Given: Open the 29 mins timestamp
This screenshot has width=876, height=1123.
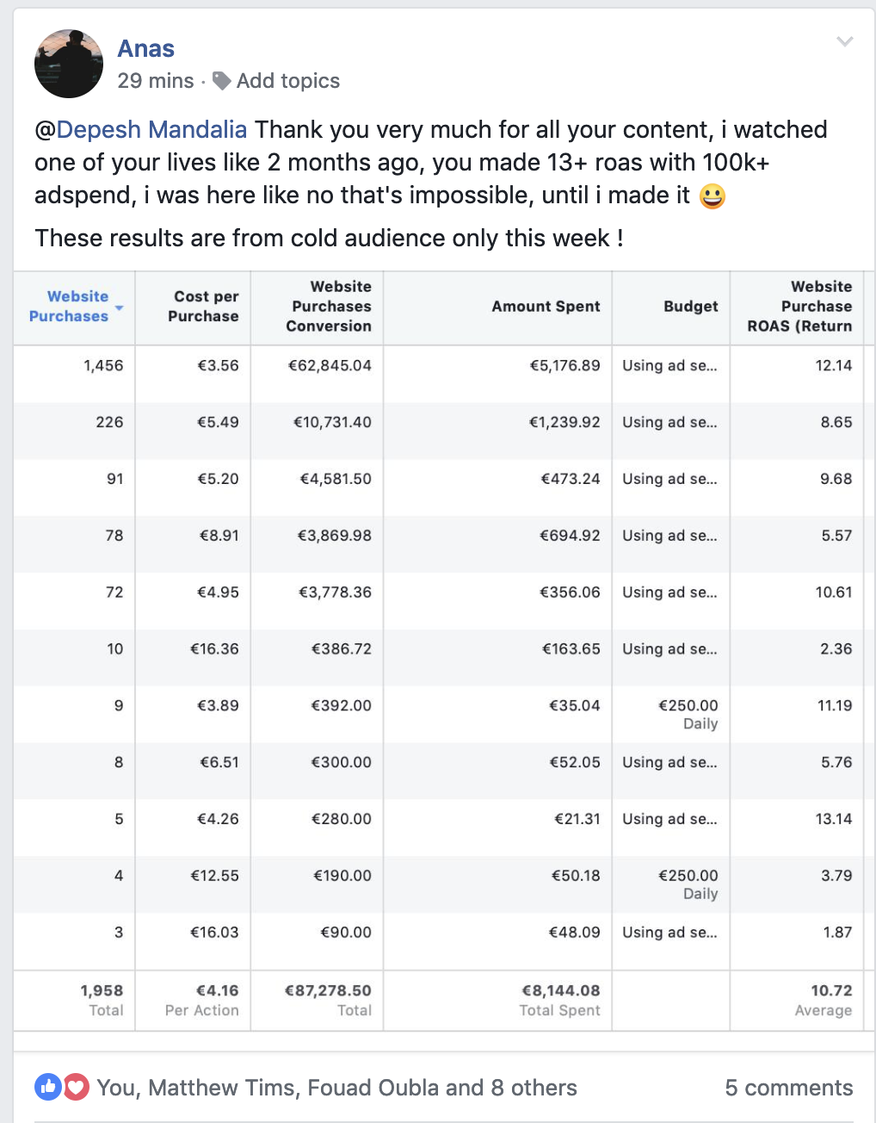Looking at the screenshot, I should [x=156, y=81].
